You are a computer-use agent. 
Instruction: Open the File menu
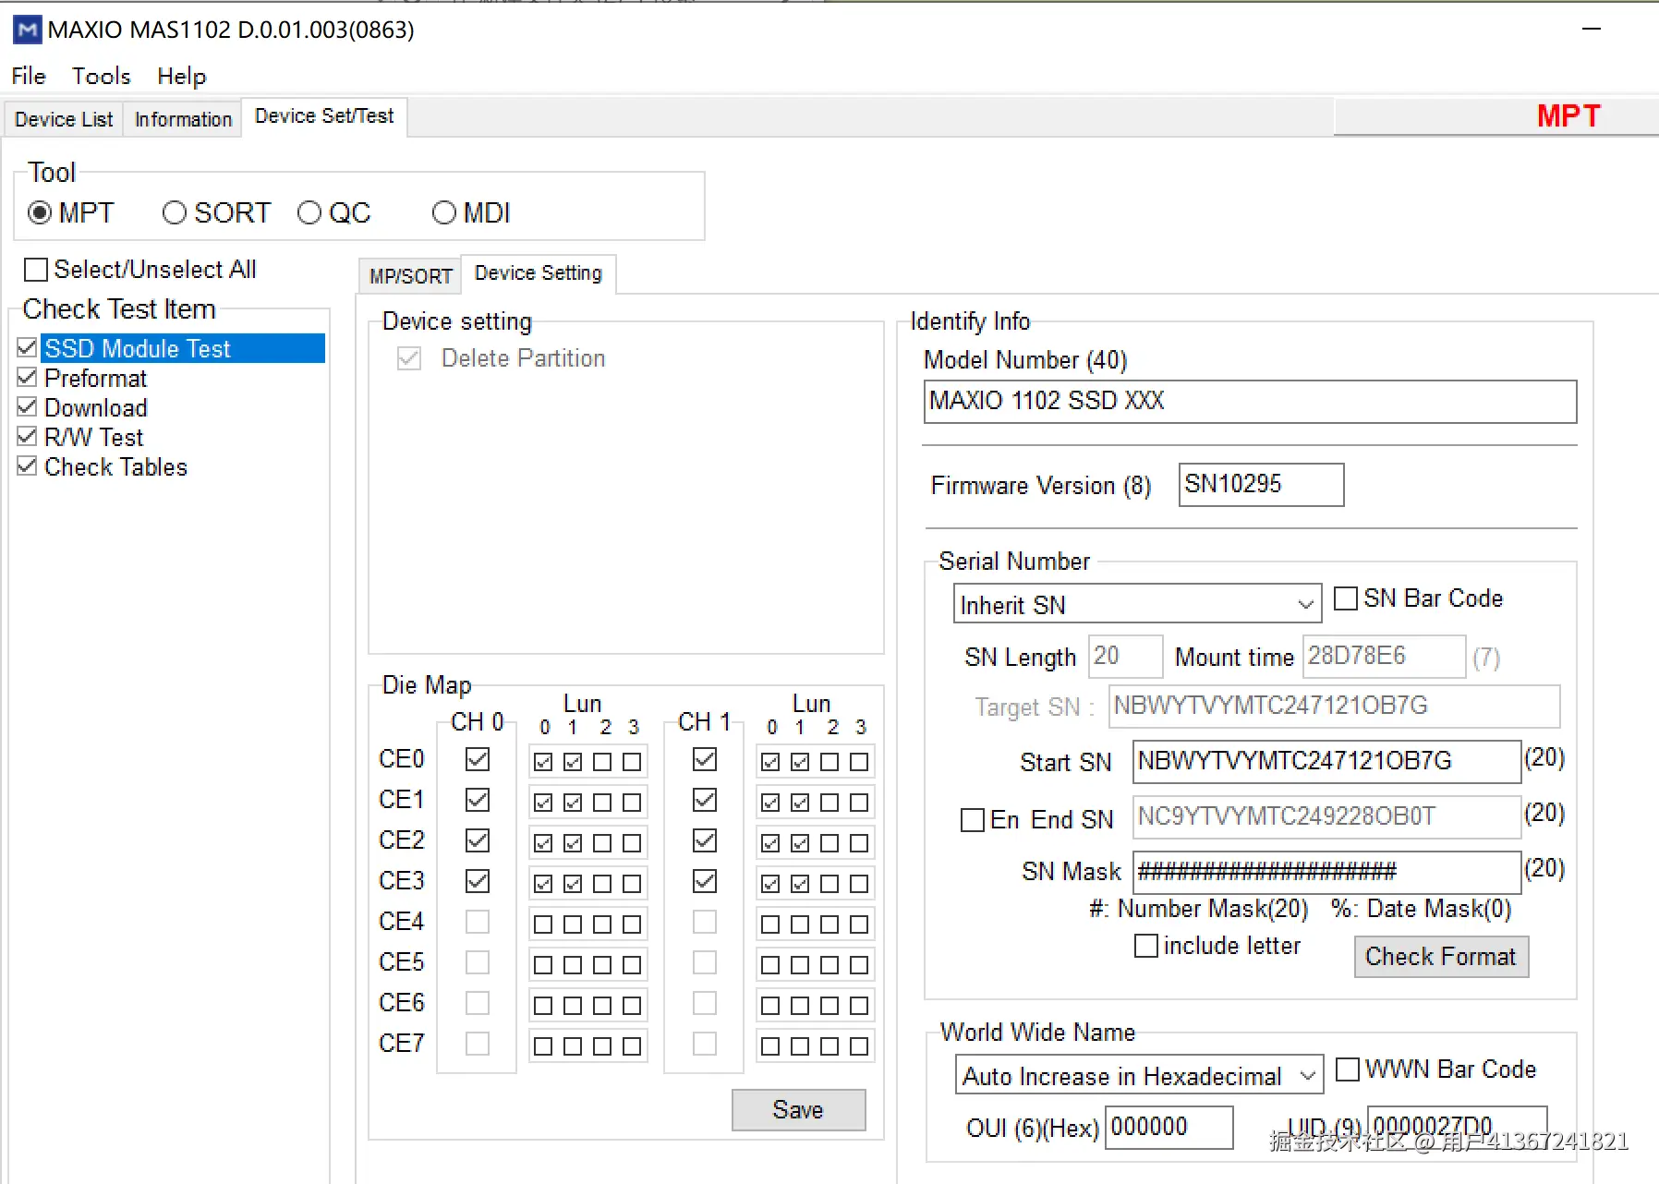pos(29,76)
